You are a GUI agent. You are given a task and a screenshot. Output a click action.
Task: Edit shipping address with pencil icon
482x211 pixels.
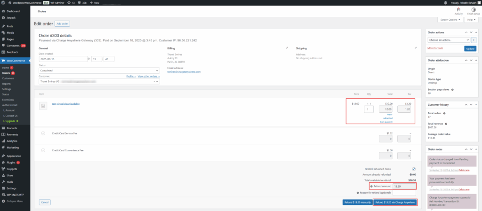coord(416,47)
